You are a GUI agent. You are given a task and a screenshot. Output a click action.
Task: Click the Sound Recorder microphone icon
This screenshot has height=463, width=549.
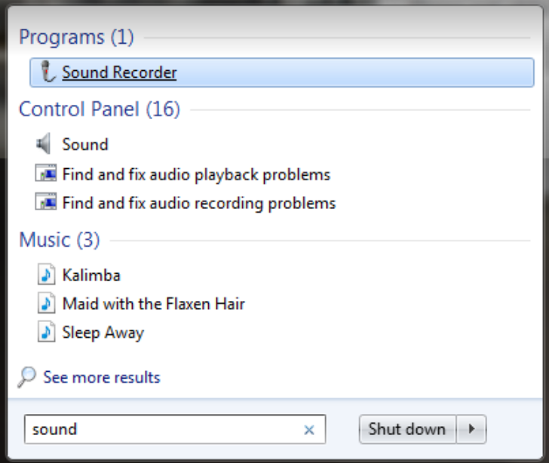pos(49,72)
